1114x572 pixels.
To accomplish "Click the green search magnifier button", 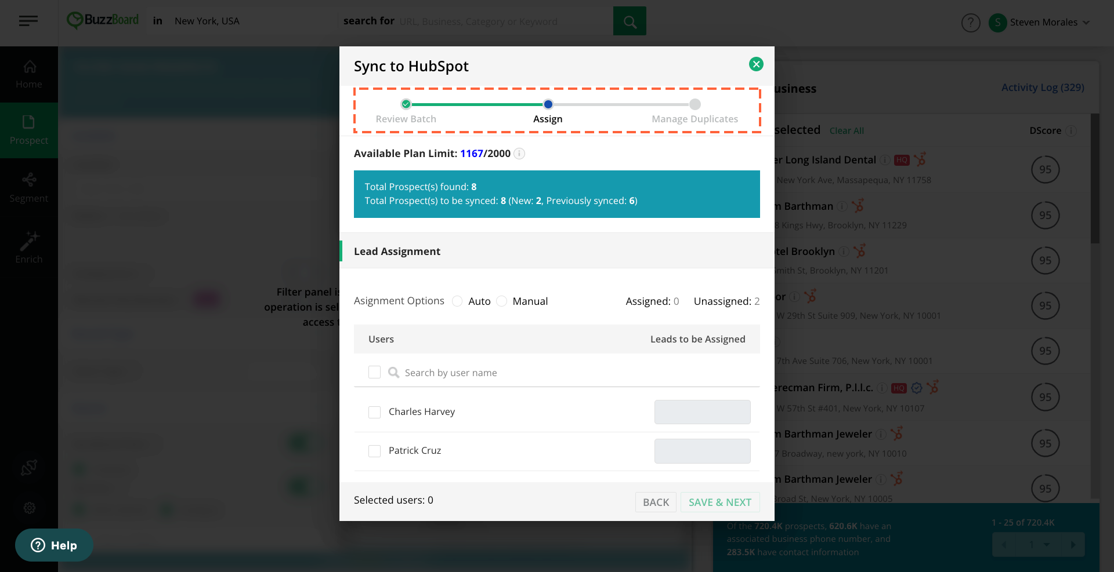I will pyautogui.click(x=630, y=21).
